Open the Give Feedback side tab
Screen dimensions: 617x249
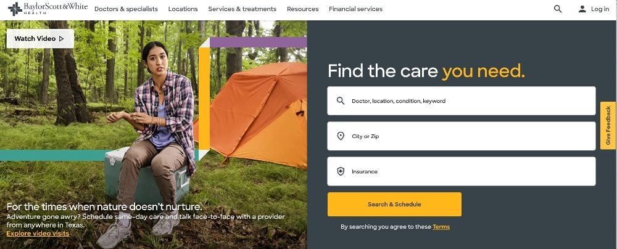(x=608, y=126)
